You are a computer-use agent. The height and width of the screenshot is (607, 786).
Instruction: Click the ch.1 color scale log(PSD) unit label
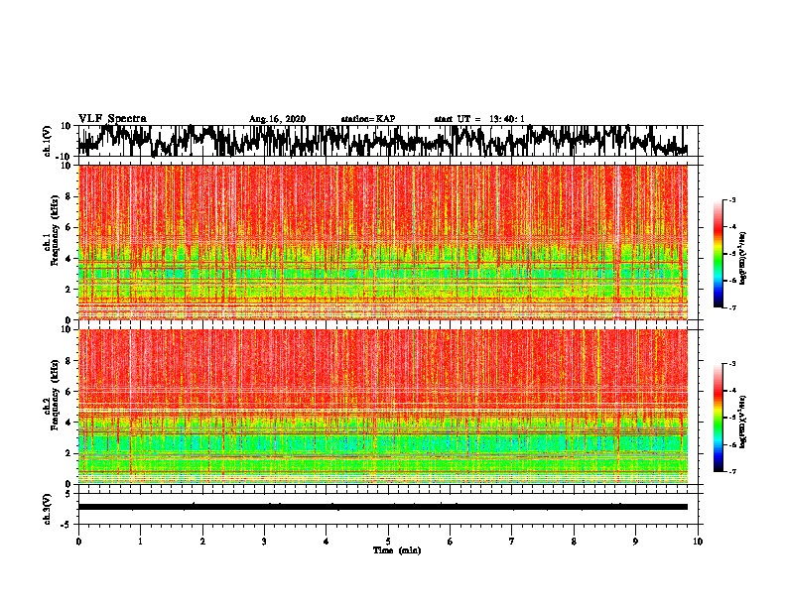tap(743, 258)
